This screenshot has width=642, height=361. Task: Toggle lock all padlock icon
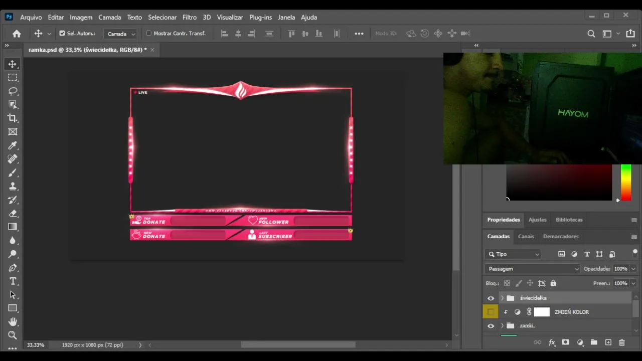point(553,283)
